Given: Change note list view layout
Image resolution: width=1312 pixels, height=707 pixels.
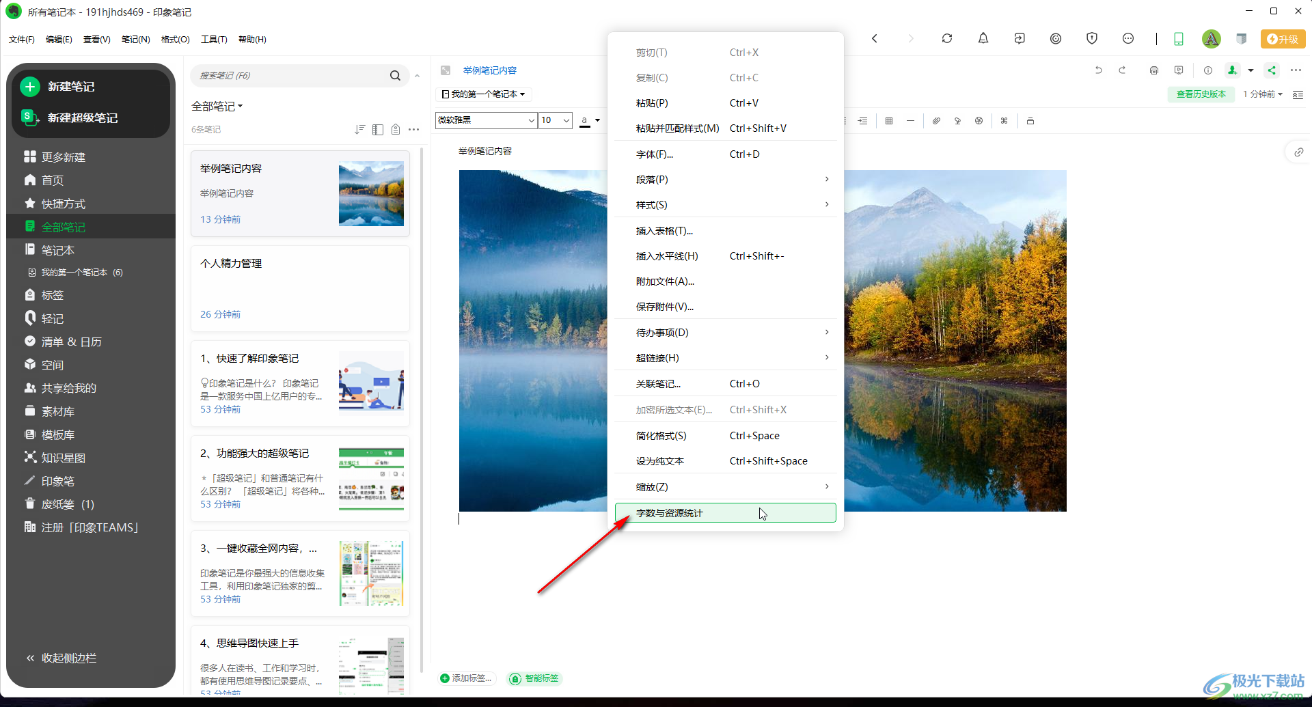Looking at the screenshot, I should [x=378, y=129].
